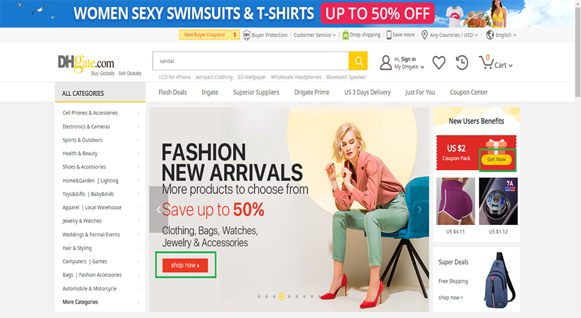The image size is (581, 318).
Task: Open the purple shorts product thumbnail
Action: pyautogui.click(x=456, y=201)
